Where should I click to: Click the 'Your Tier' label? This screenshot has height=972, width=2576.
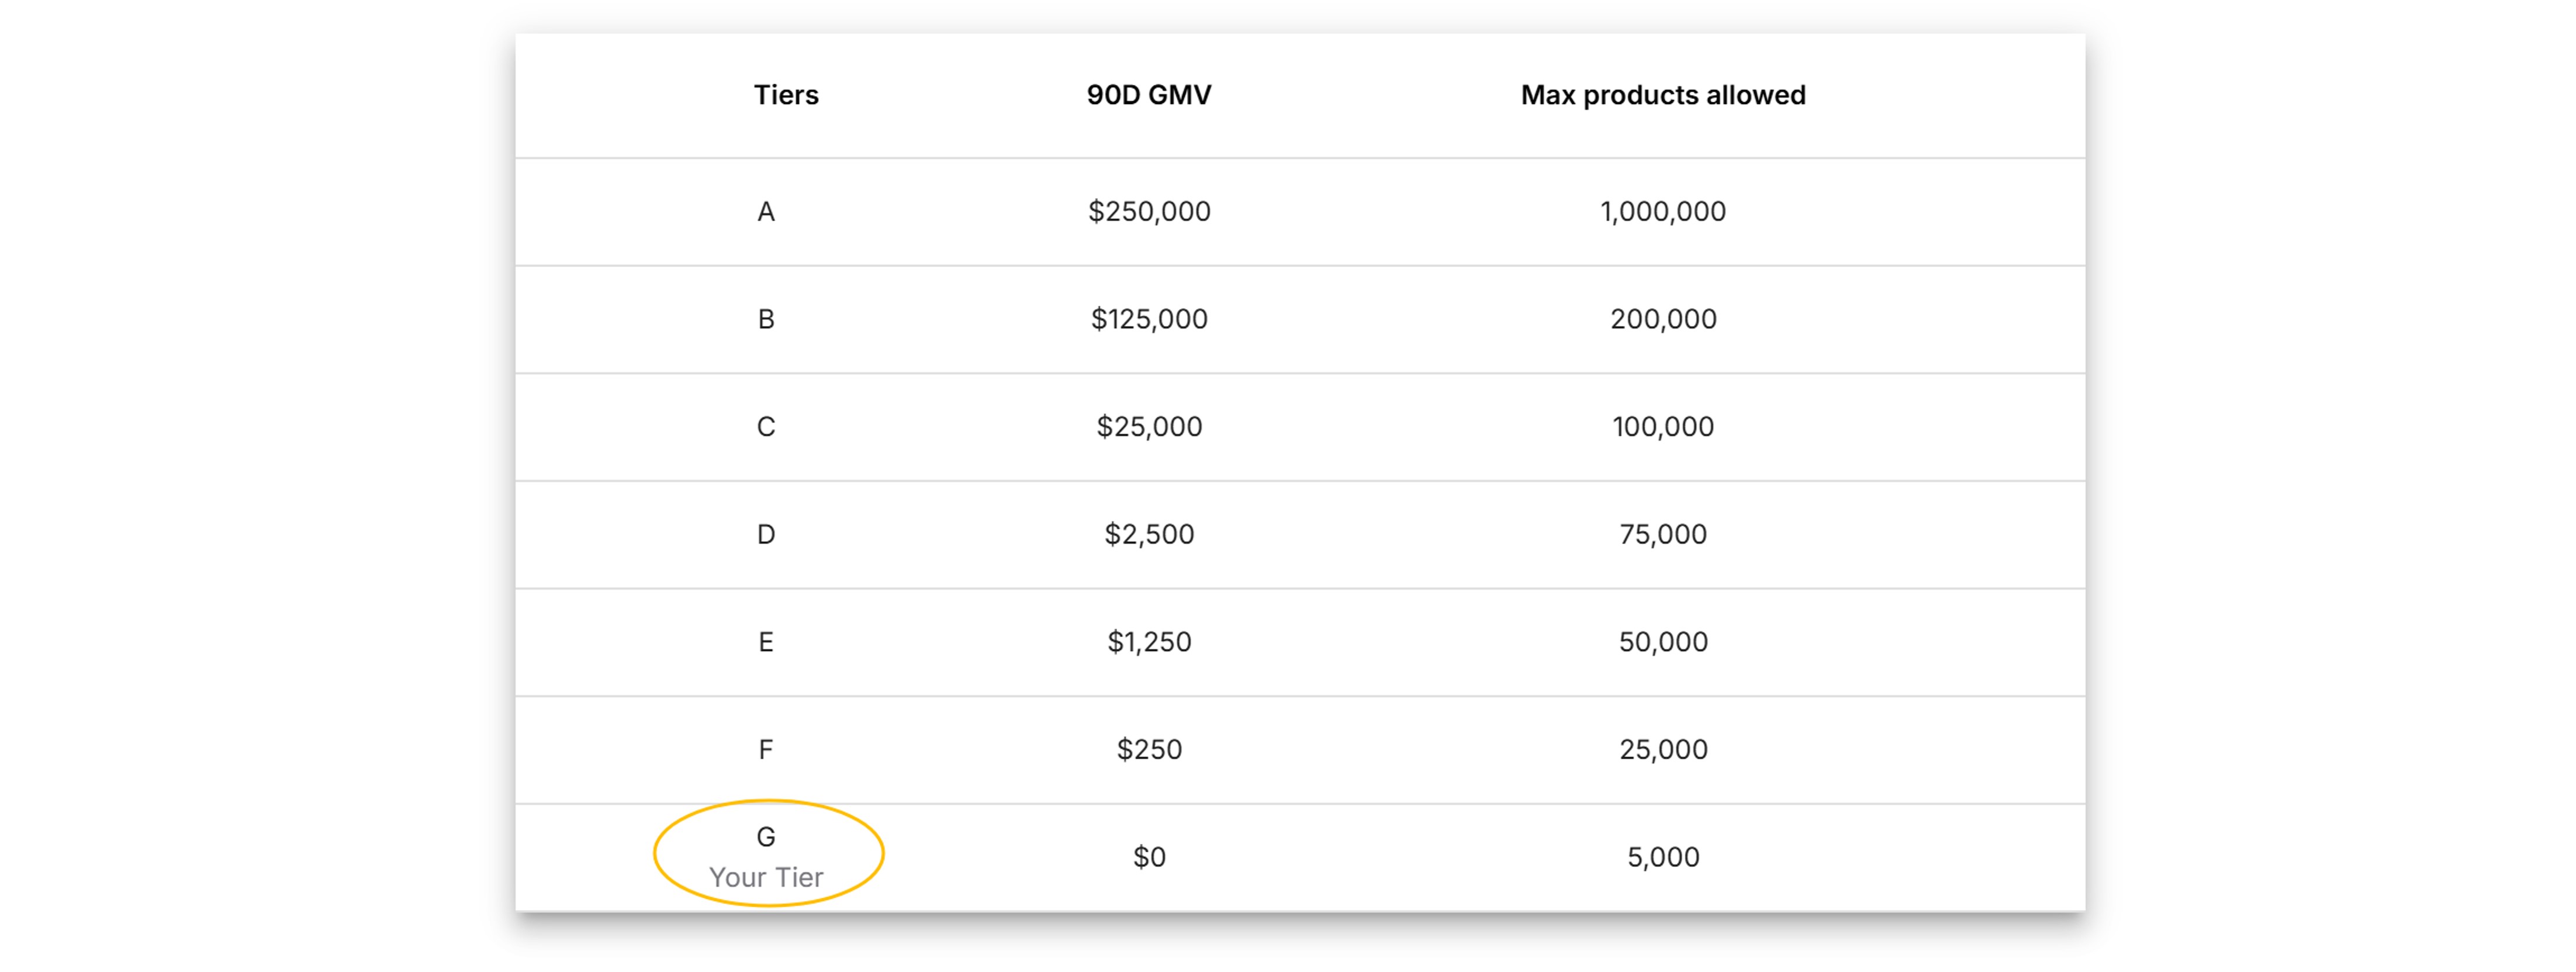[766, 878]
